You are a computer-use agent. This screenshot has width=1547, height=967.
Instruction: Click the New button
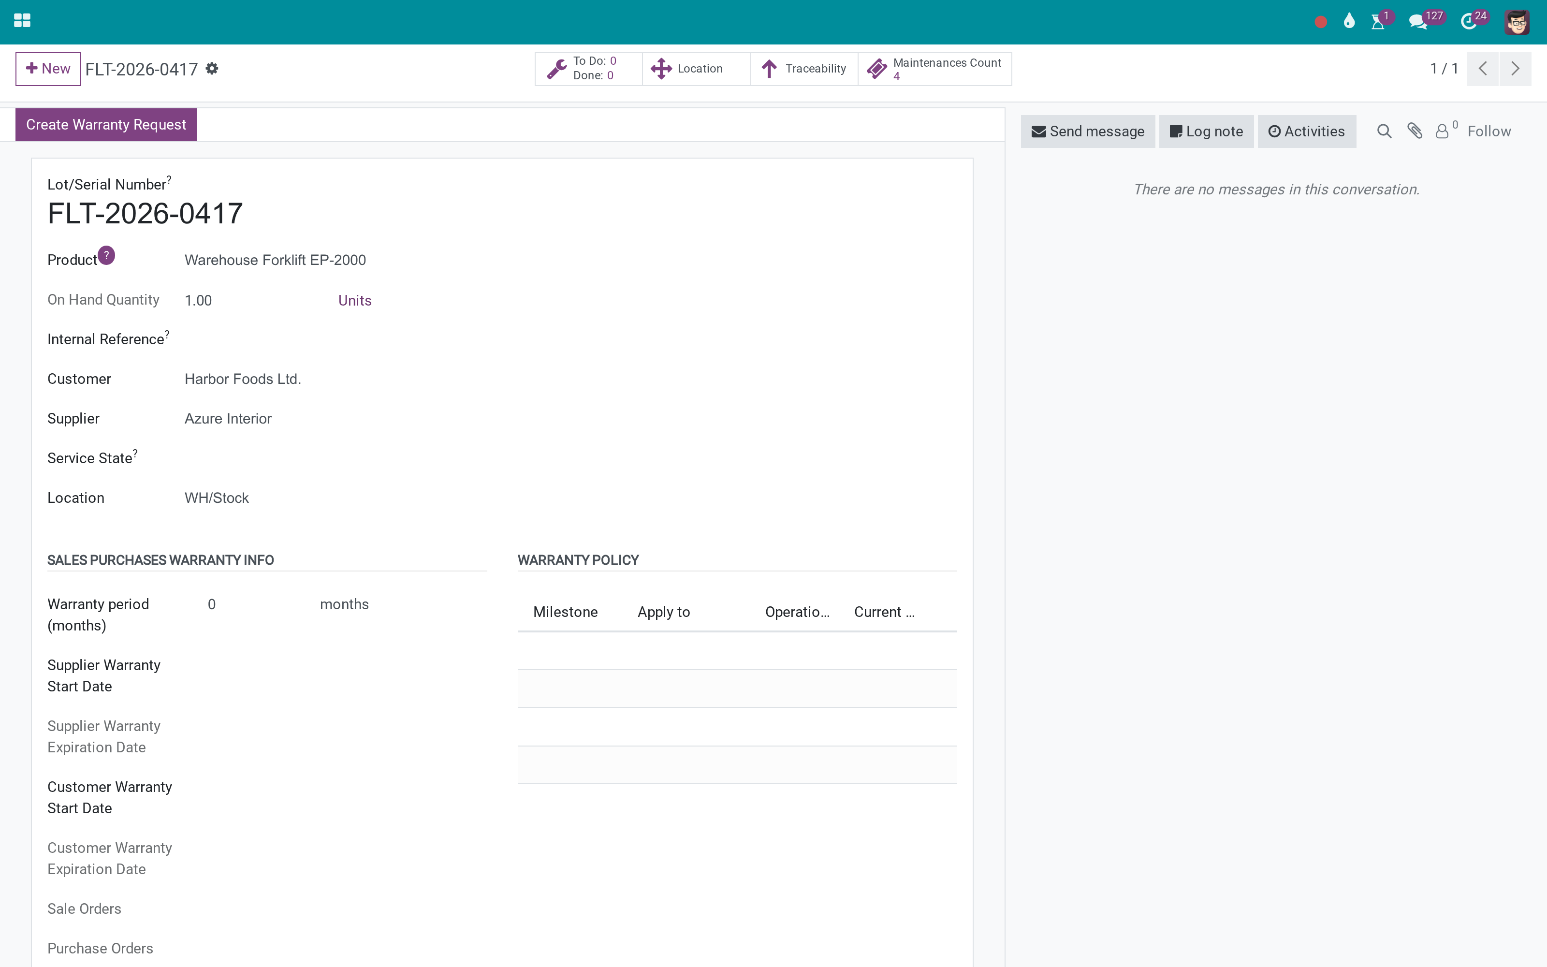[48, 69]
